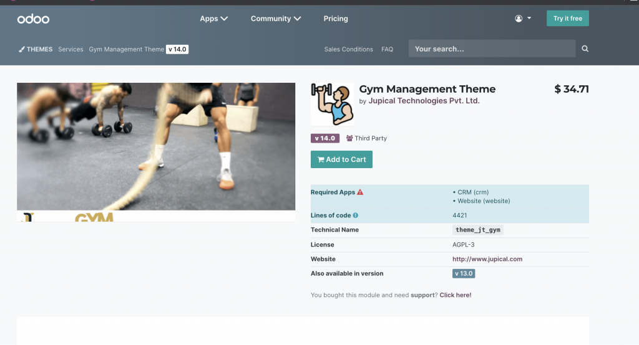Click the v 14.0 breadcrumb badge
This screenshot has width=639, height=345.
[177, 49]
